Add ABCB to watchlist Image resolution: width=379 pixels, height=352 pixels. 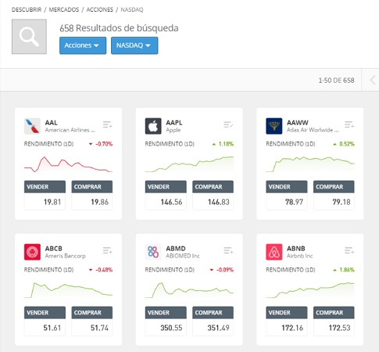[107, 250]
